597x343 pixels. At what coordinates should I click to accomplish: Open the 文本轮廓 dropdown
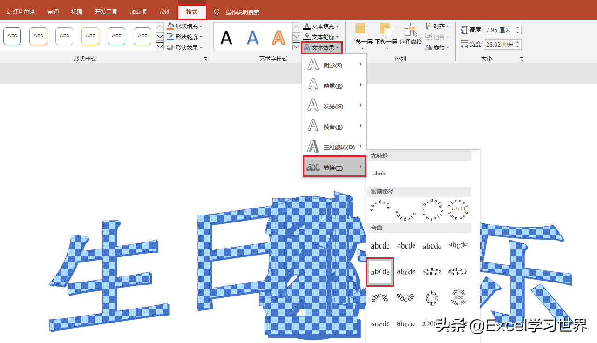321,37
